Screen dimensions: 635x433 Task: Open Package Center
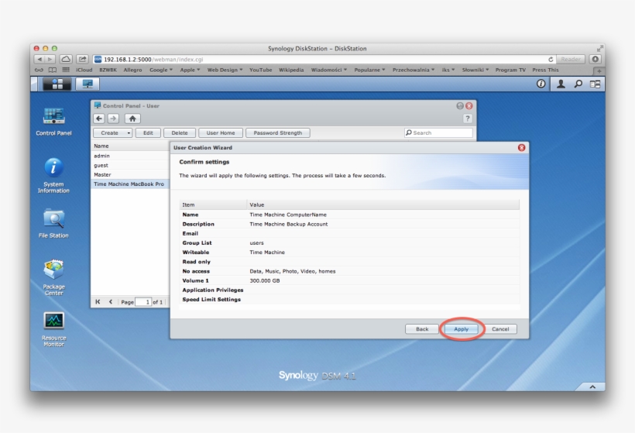pyautogui.click(x=53, y=270)
